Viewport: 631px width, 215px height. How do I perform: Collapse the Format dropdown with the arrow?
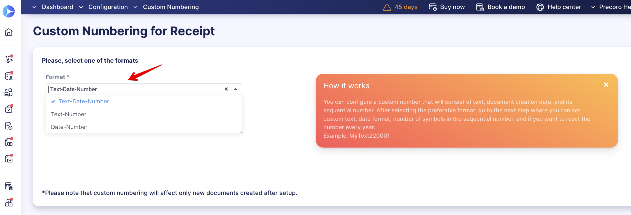pyautogui.click(x=236, y=89)
